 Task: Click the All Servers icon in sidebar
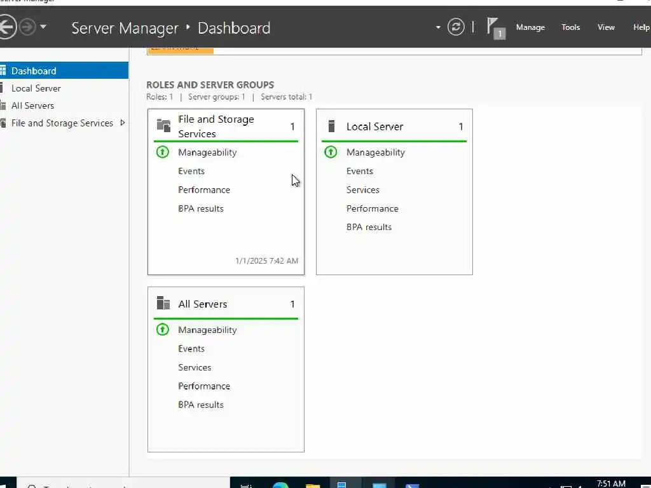[3, 105]
